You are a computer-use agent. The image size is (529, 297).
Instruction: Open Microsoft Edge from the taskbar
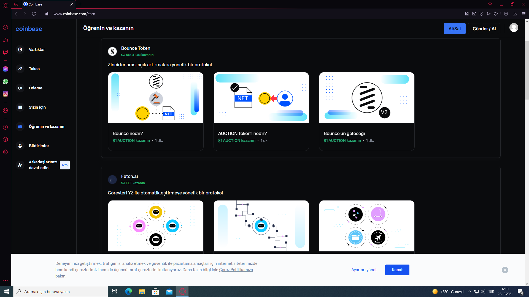coord(129,291)
